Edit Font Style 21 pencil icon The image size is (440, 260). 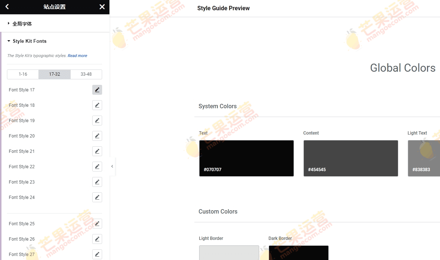pos(97,151)
